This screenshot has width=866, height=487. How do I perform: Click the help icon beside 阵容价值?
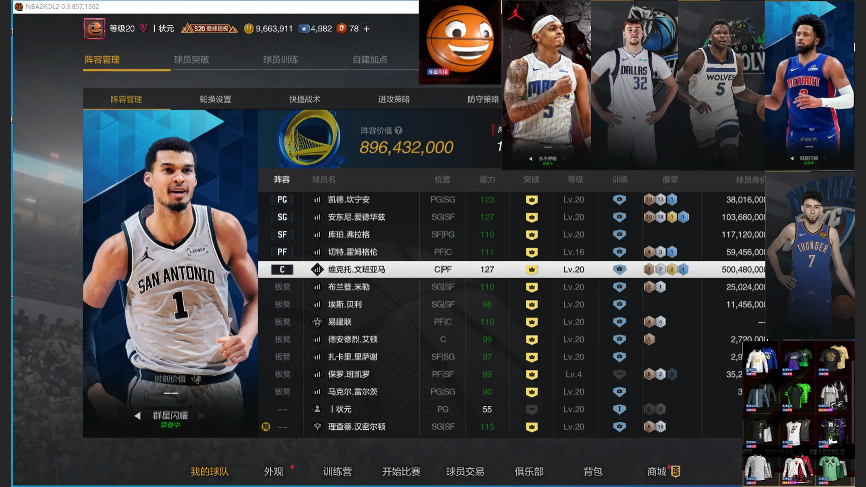coord(398,131)
